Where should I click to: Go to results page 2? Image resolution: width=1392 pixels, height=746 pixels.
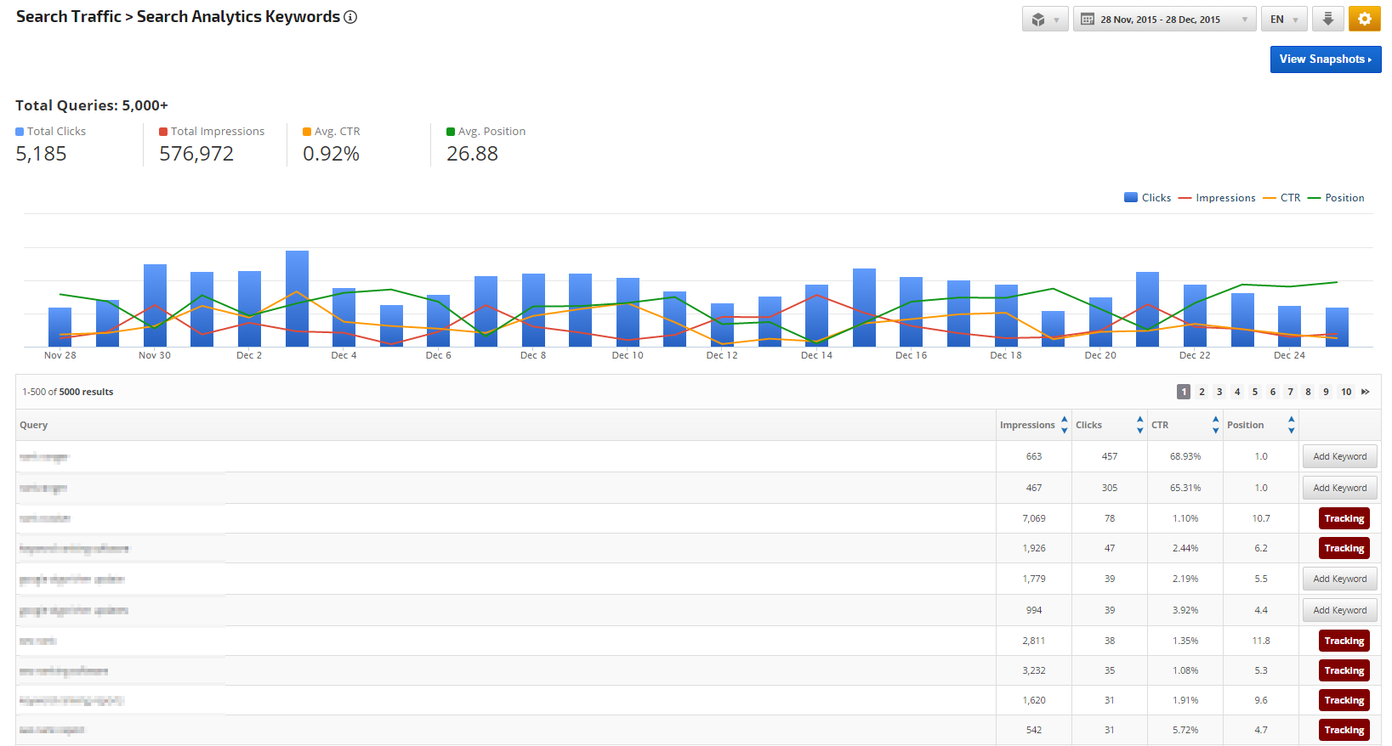point(1202,392)
